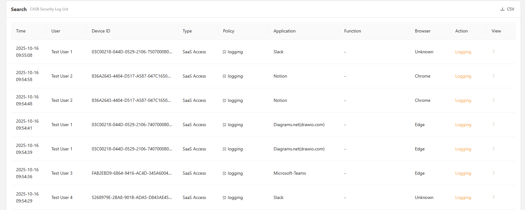The height and width of the screenshot is (210, 525).
Task: Click the Device ID column header
Action: (101, 31)
